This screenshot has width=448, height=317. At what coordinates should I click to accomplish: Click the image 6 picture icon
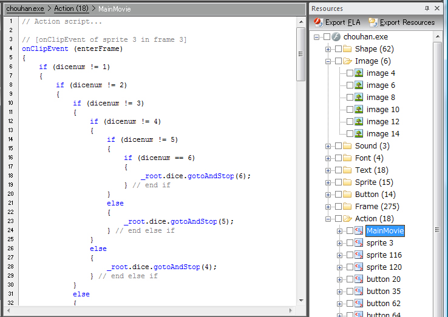coord(359,85)
